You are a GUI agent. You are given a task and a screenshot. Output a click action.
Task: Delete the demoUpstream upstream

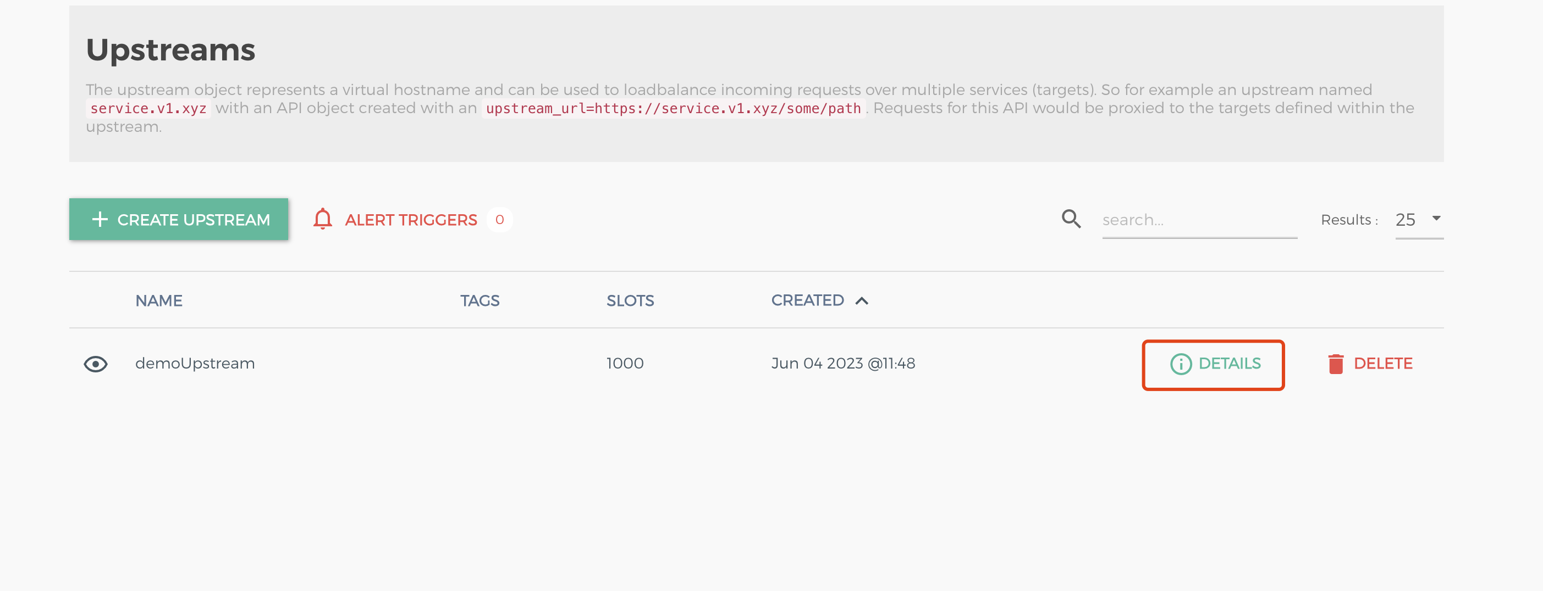1370,364
